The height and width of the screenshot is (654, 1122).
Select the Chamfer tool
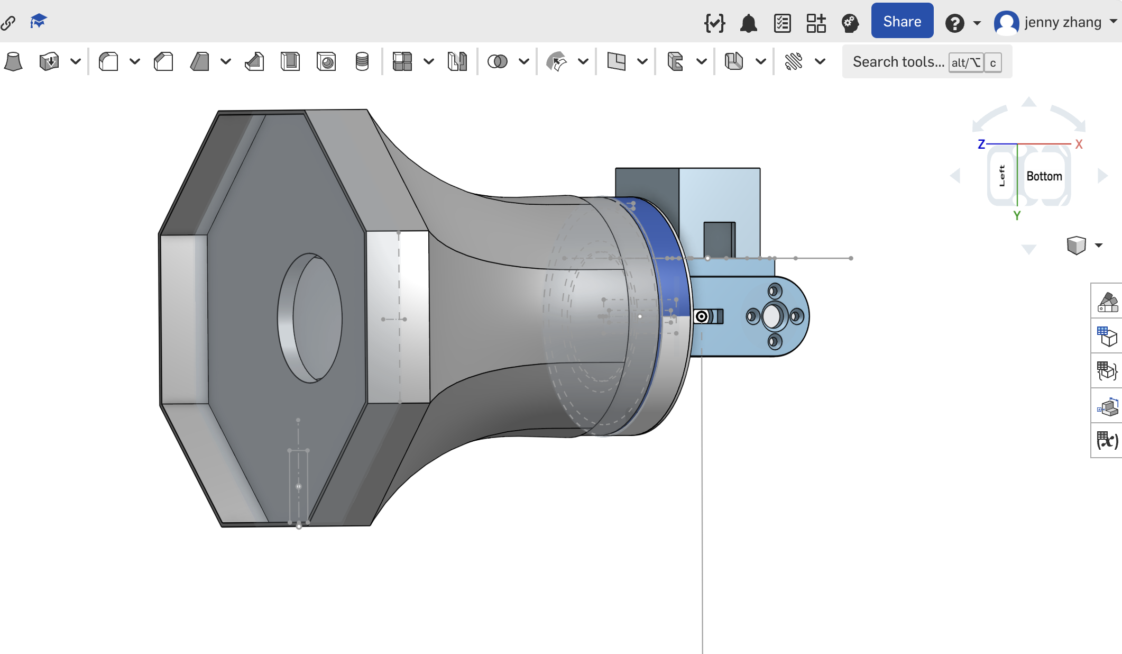tap(163, 62)
